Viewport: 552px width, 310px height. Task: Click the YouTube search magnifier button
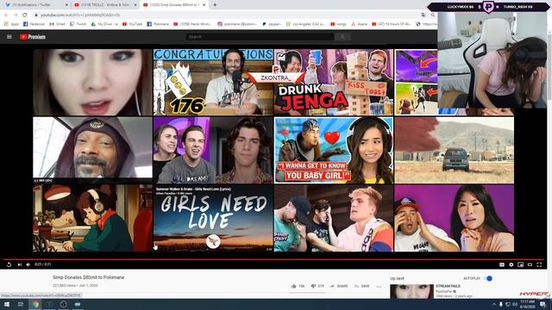tap(342, 36)
